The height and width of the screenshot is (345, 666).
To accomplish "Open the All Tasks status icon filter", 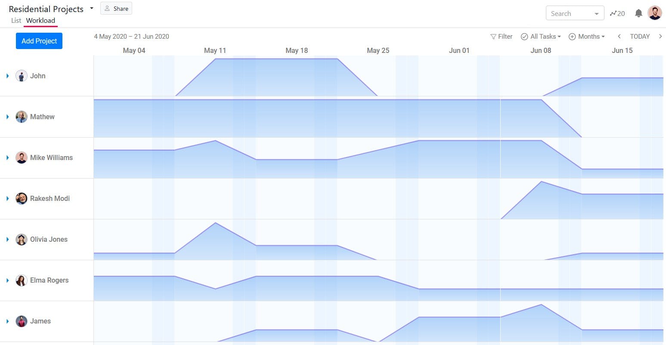I will 524,37.
